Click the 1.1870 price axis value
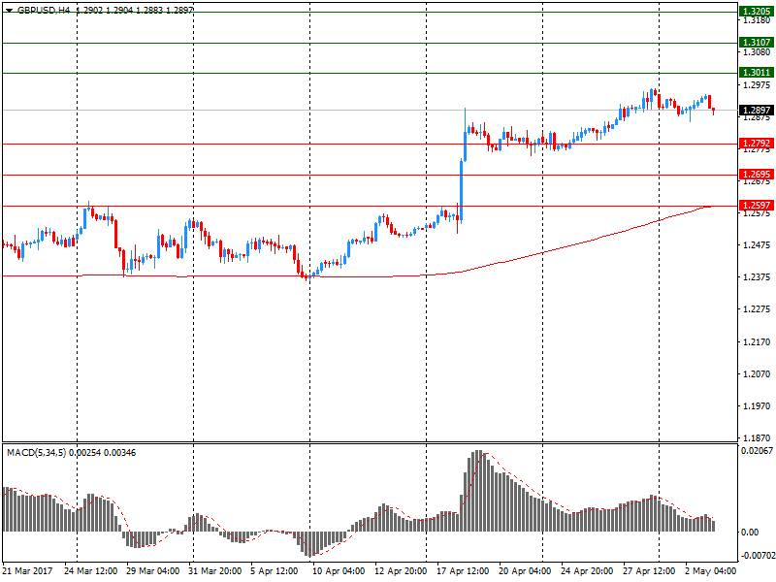776x582 pixels. 757,438
